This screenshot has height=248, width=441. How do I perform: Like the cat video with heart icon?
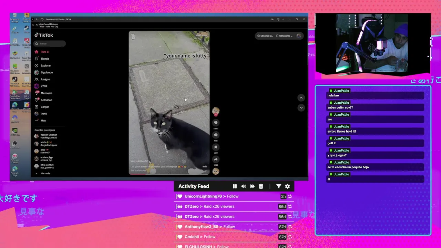click(216, 123)
